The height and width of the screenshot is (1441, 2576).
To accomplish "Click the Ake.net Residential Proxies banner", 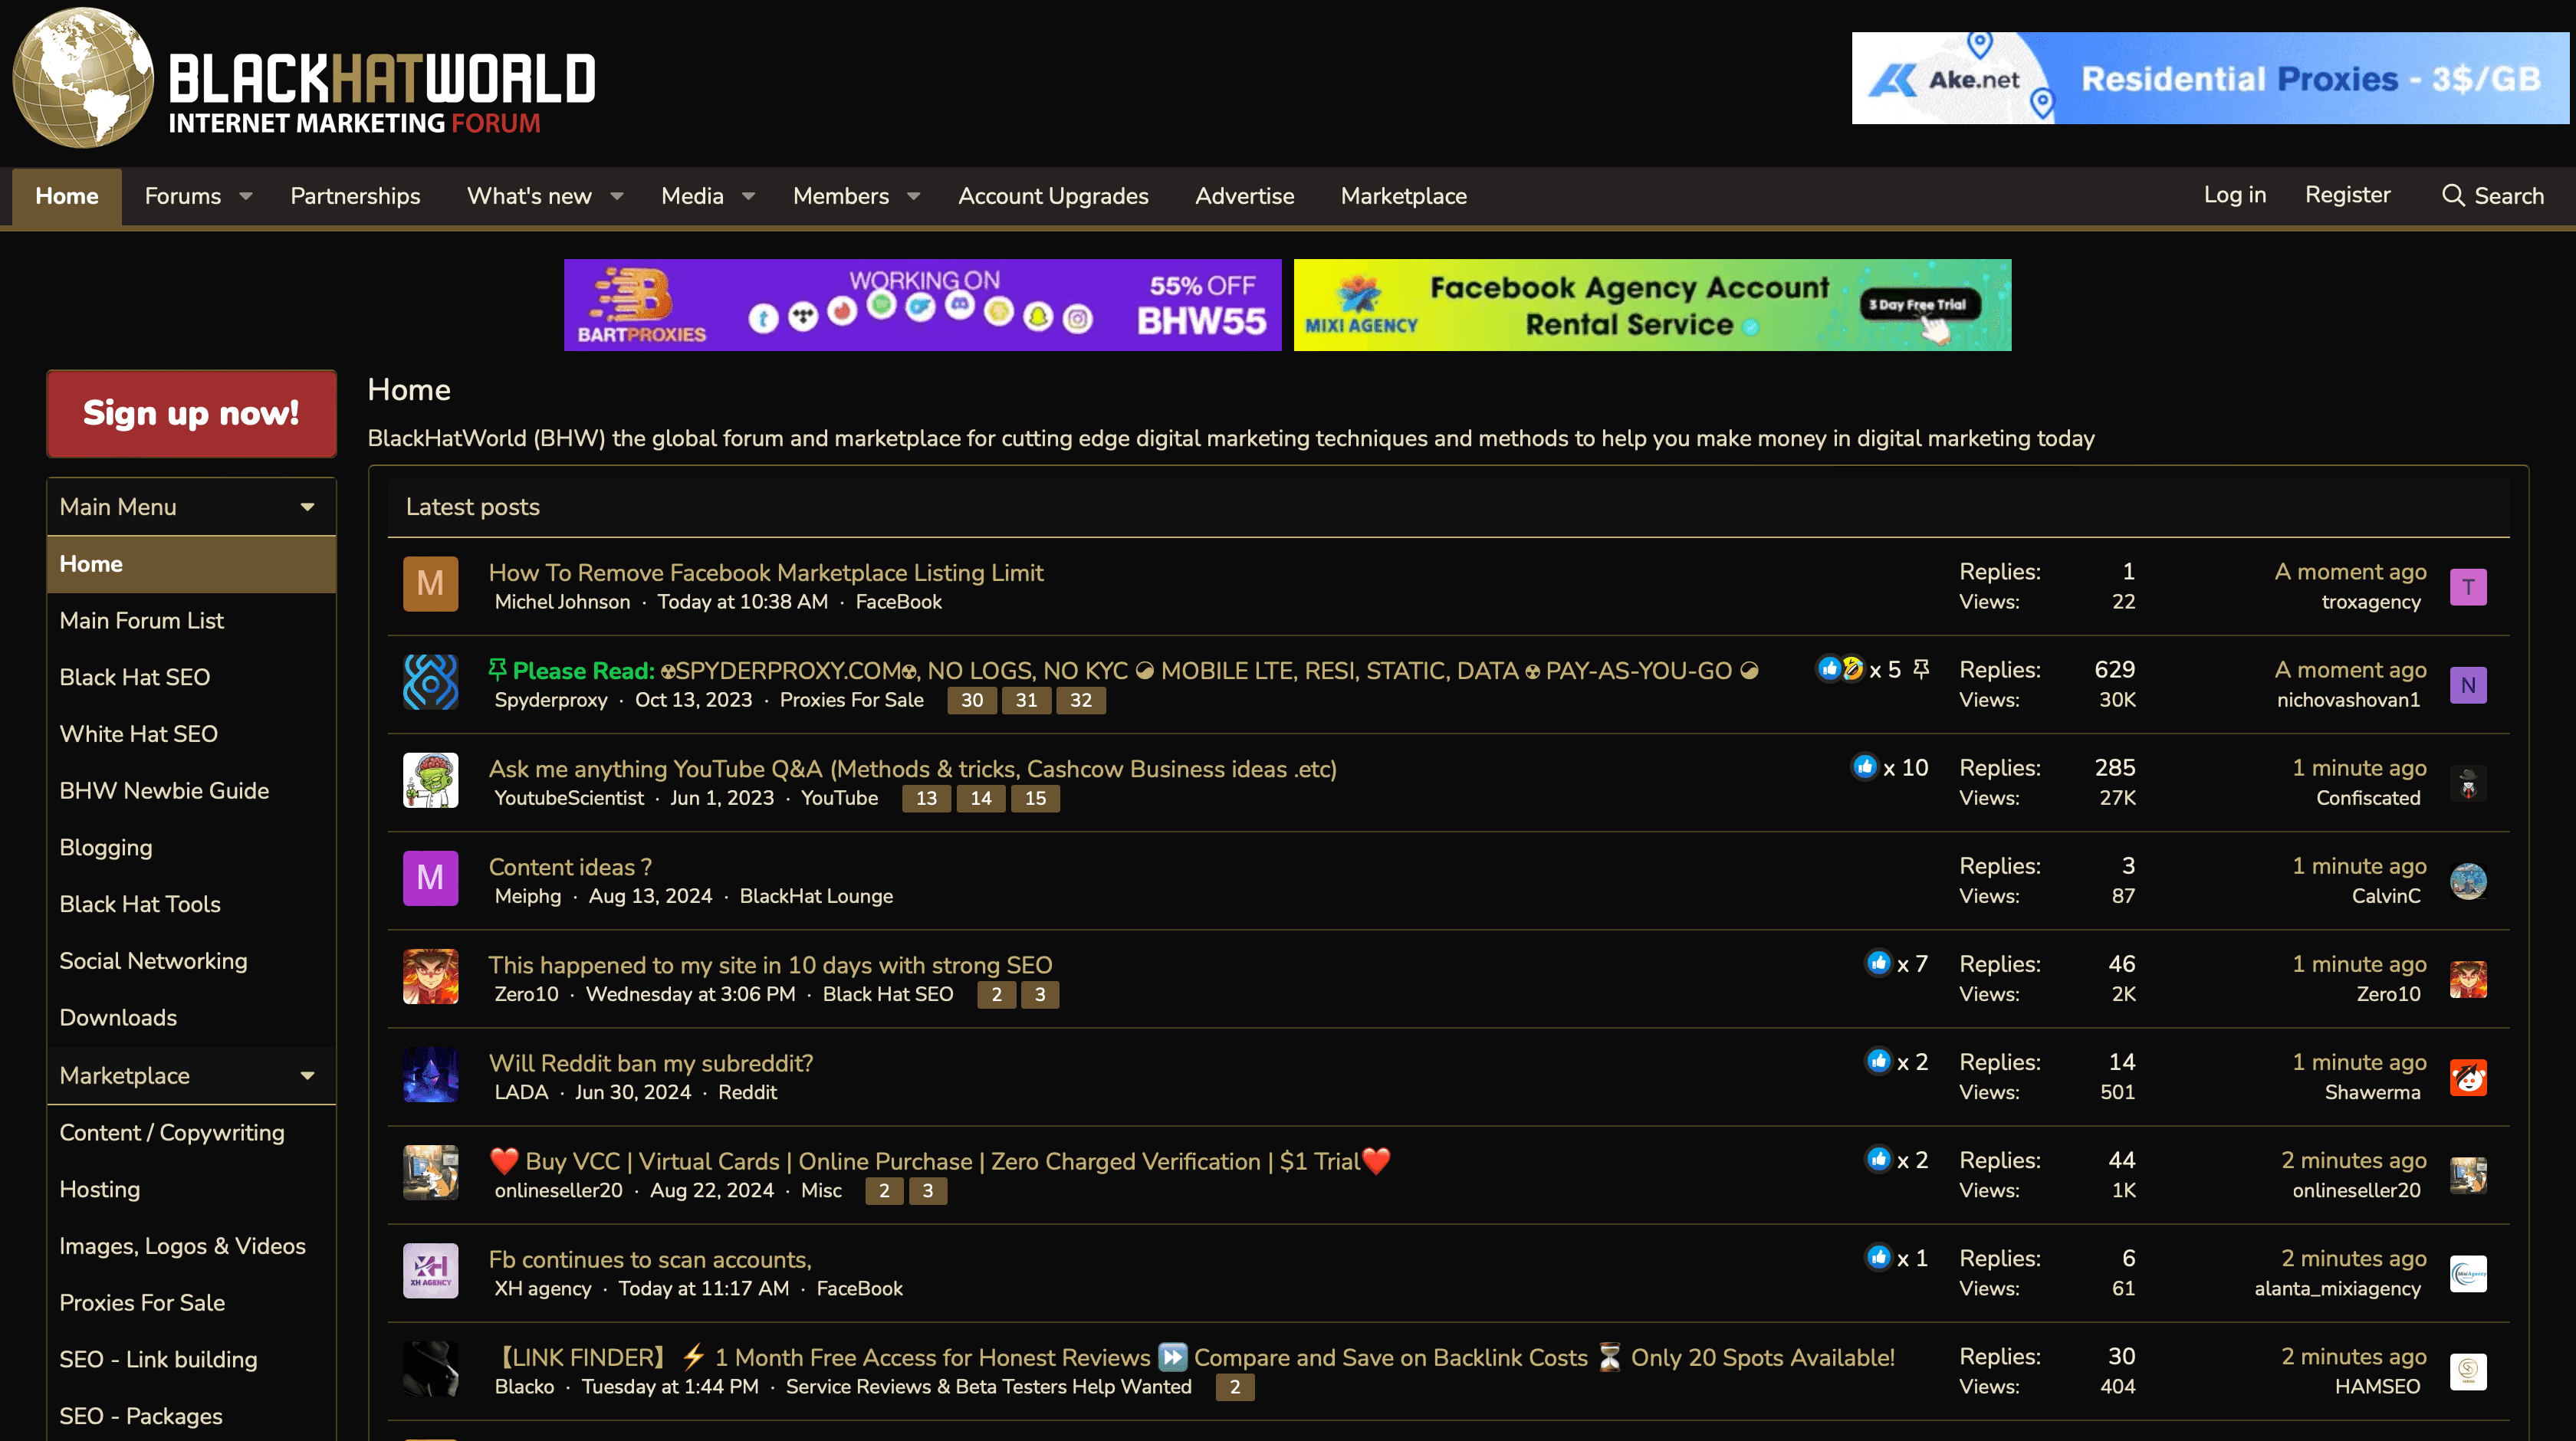I will [2209, 78].
